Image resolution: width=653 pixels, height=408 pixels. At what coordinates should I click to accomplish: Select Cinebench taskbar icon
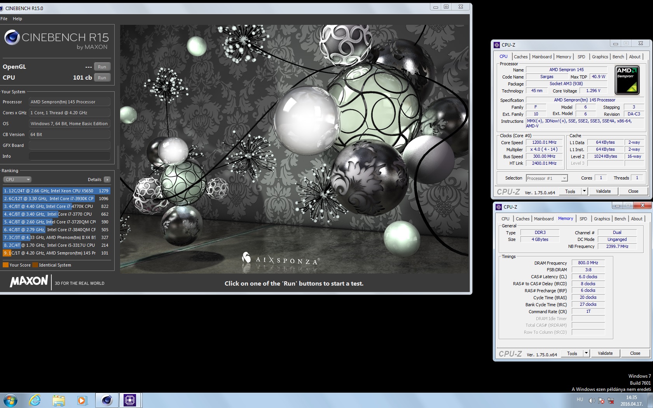107,400
